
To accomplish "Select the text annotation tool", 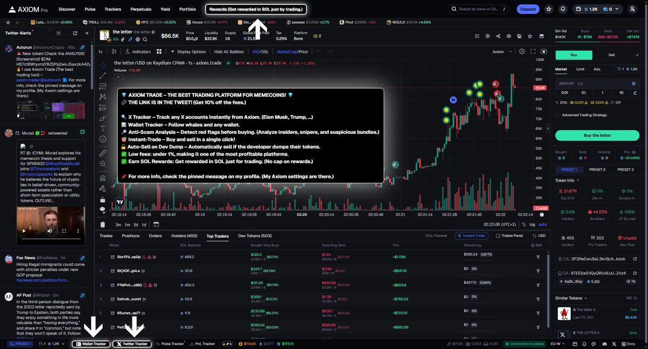I will pos(103,128).
